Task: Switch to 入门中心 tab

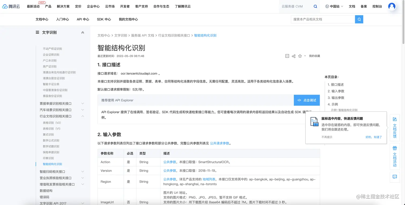Action: tap(63, 19)
